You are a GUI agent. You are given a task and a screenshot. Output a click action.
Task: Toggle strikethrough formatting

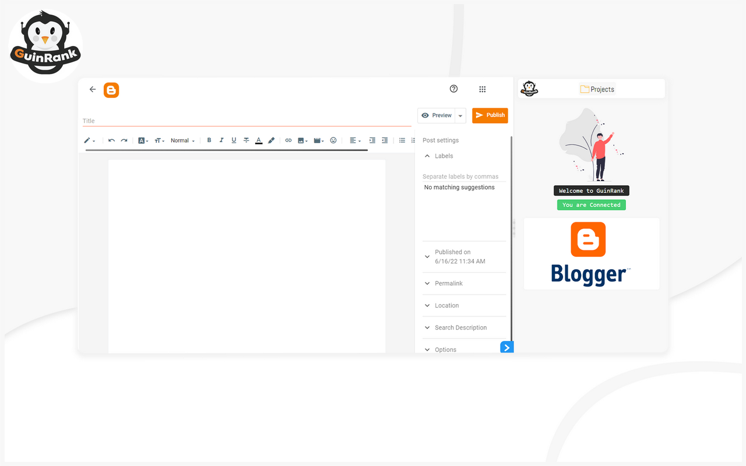point(247,140)
